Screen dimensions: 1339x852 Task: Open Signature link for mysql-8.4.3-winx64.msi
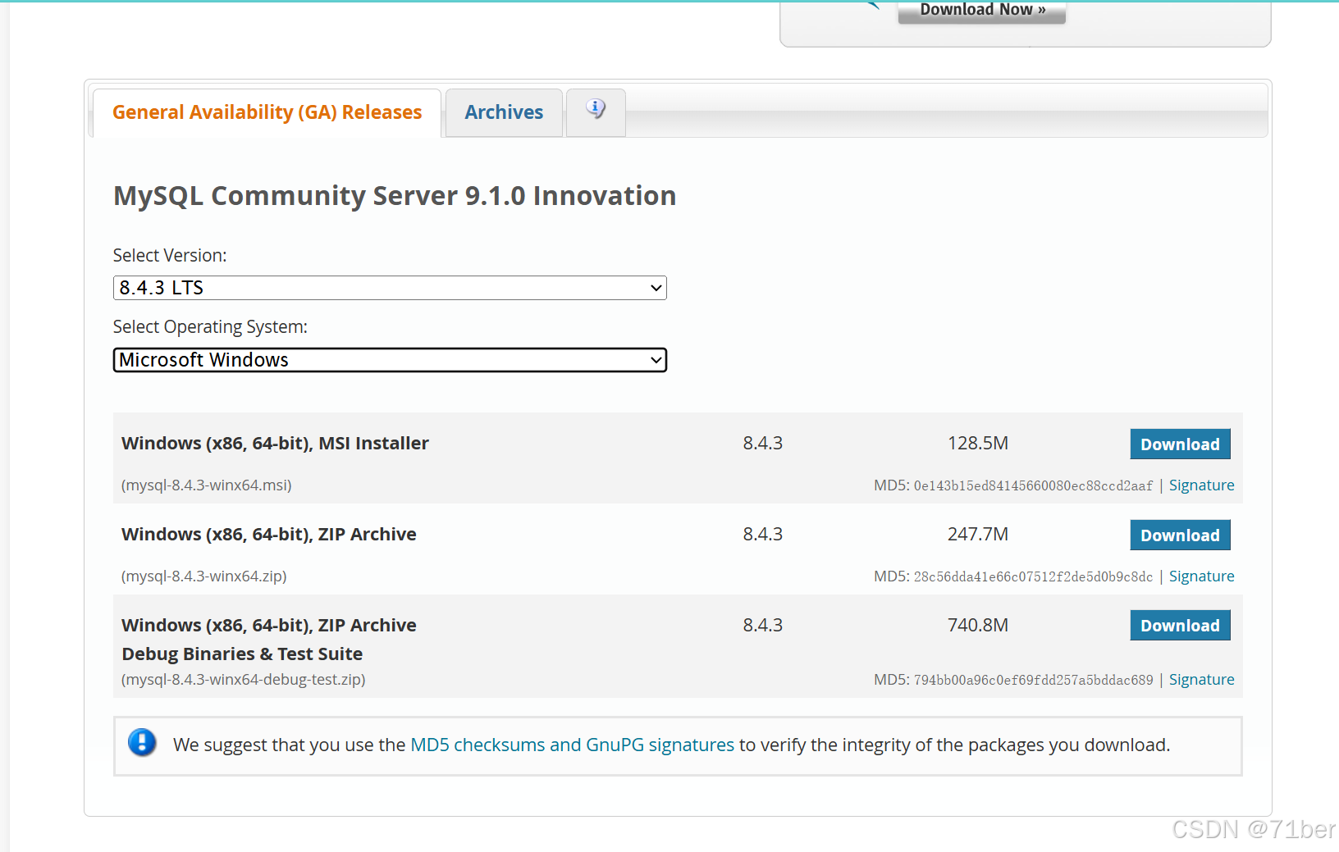coord(1201,485)
